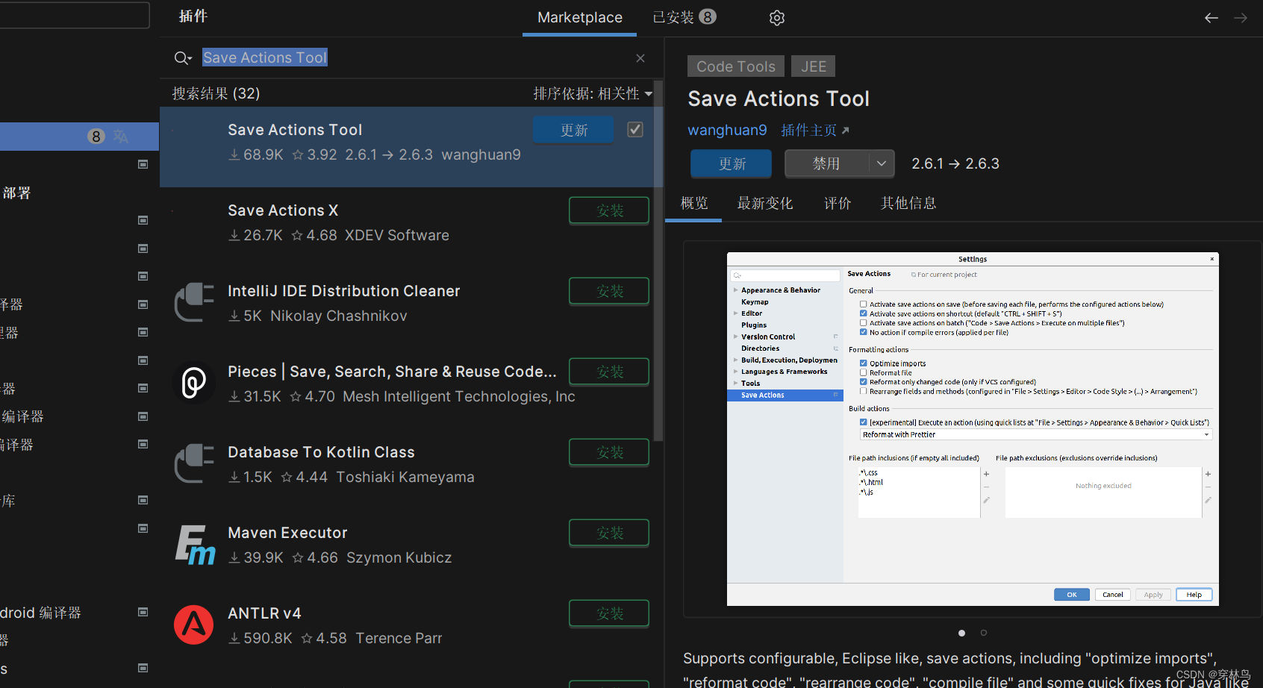Viewport: 1263px width, 688px height.
Task: Click version text 2.6.1 → 2.6.3 in detail pane
Action: coord(955,163)
